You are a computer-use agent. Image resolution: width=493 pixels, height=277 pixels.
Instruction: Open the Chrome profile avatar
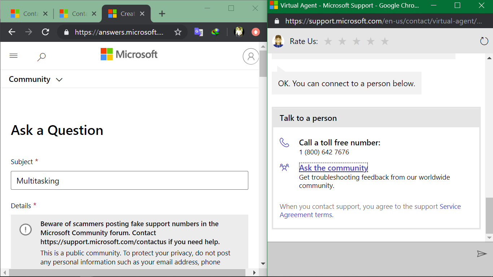(x=239, y=32)
